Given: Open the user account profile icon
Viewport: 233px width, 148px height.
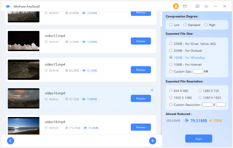Looking at the screenshot, I should click(x=176, y=6).
